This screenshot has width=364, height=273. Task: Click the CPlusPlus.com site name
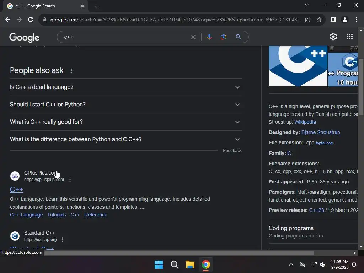click(x=41, y=173)
